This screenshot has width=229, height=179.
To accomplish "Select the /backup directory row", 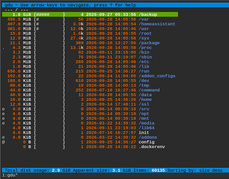I will tap(90, 14).
